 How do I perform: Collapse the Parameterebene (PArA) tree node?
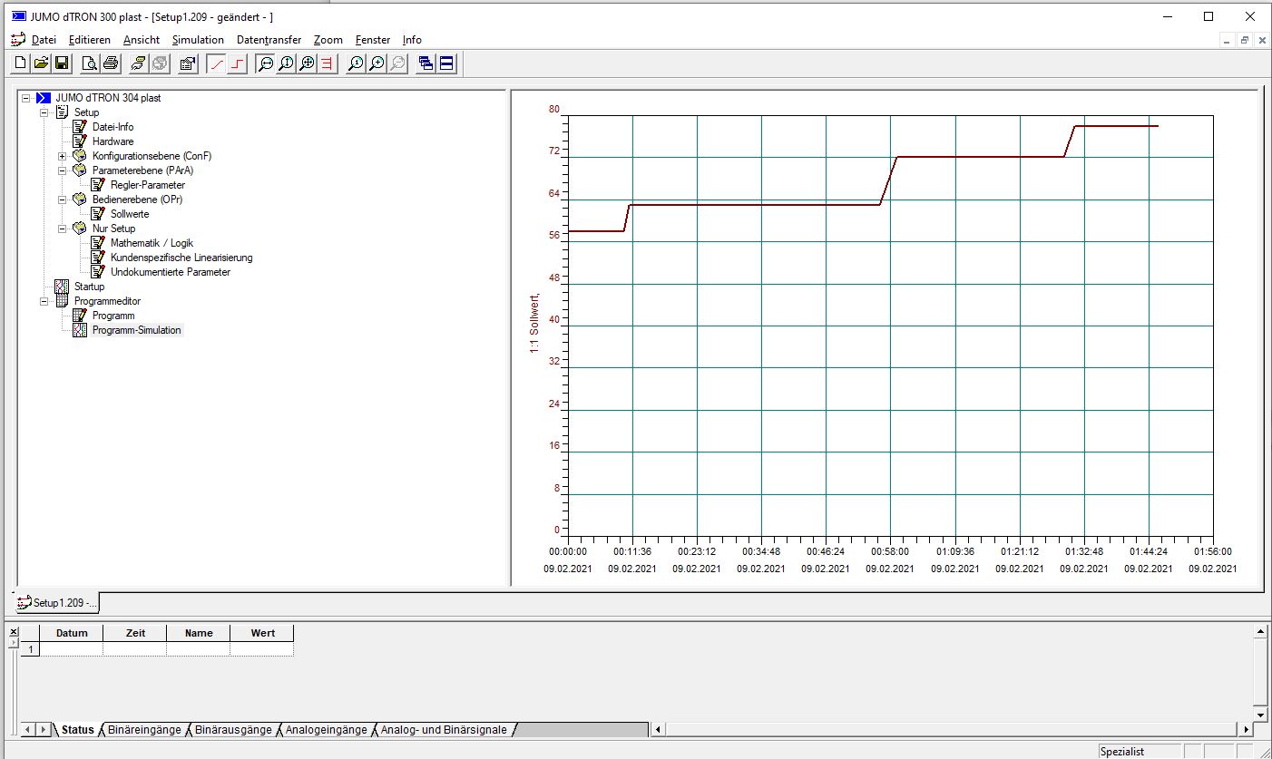click(x=63, y=170)
